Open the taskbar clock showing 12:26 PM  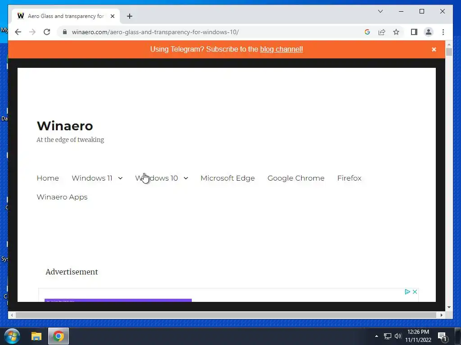(418, 336)
